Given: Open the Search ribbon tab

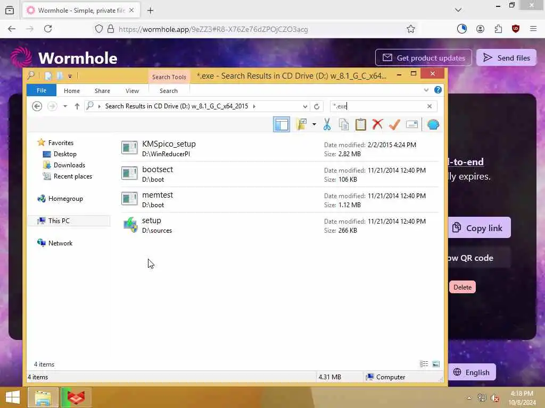Looking at the screenshot, I should coord(169,90).
